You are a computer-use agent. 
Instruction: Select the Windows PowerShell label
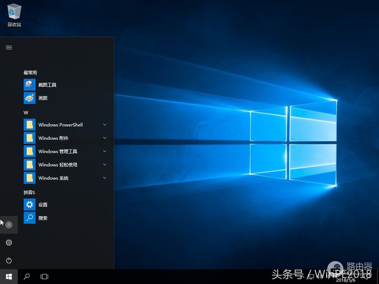[60, 125]
